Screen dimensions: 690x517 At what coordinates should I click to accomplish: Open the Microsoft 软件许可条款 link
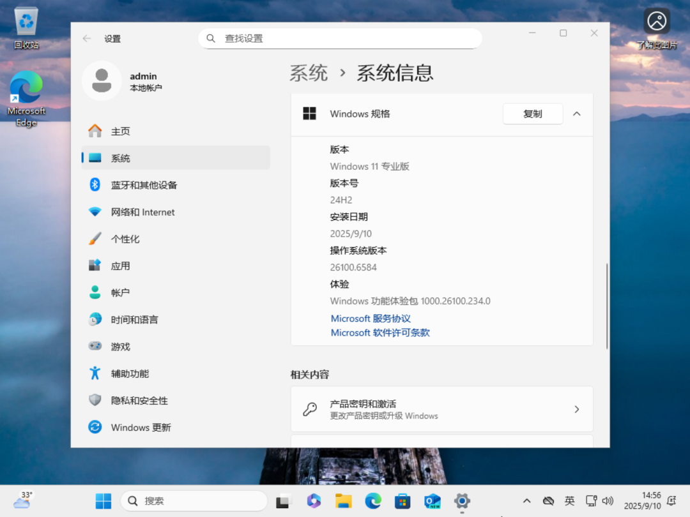[x=379, y=333]
